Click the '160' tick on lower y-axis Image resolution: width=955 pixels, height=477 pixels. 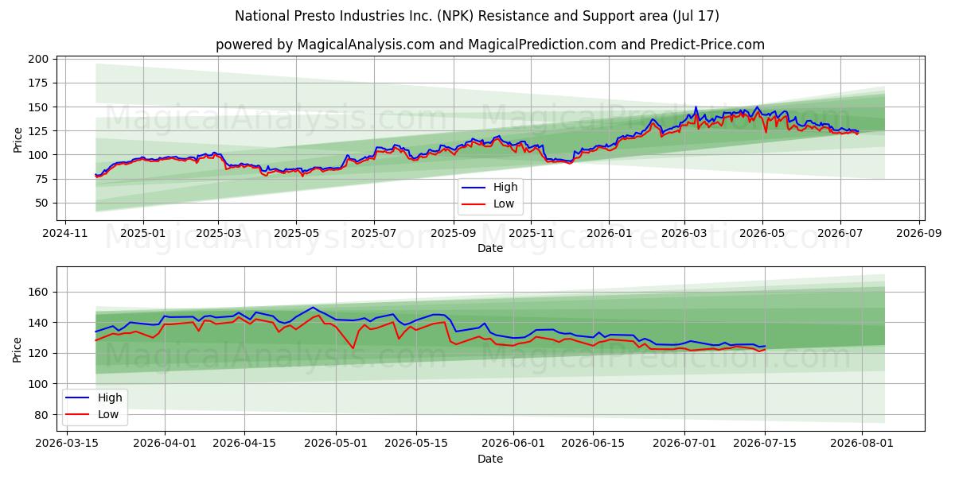coord(39,292)
